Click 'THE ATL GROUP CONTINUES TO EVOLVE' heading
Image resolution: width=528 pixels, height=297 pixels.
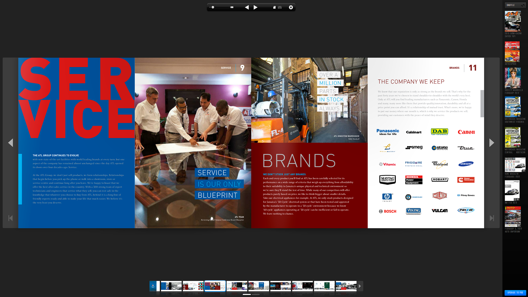click(56, 155)
